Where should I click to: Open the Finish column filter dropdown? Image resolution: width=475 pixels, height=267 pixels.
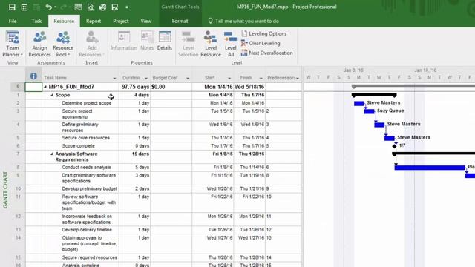pos(261,78)
